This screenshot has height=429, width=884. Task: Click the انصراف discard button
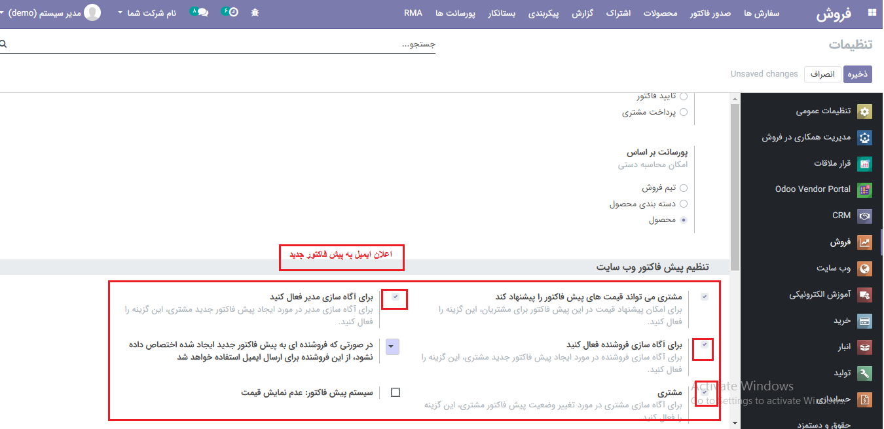point(822,74)
